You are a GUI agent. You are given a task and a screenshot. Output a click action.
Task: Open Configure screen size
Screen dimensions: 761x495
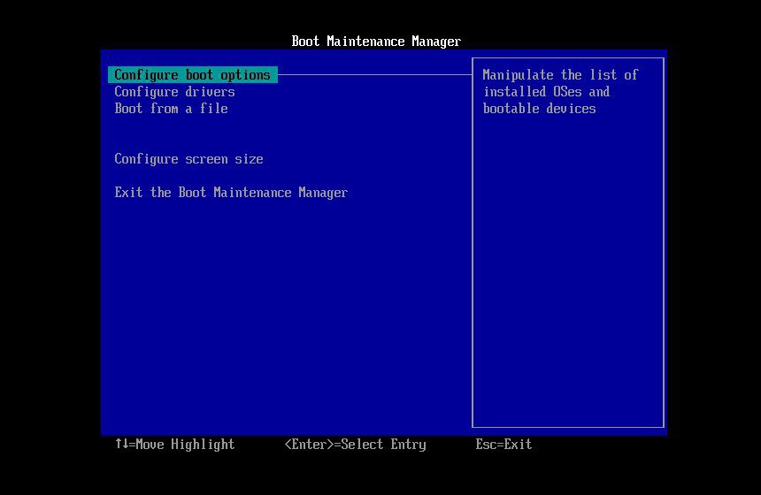tap(188, 159)
